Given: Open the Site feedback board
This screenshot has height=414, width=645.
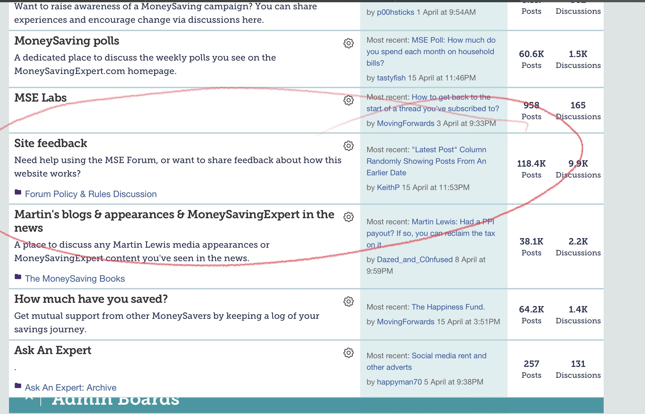Looking at the screenshot, I should (x=51, y=143).
